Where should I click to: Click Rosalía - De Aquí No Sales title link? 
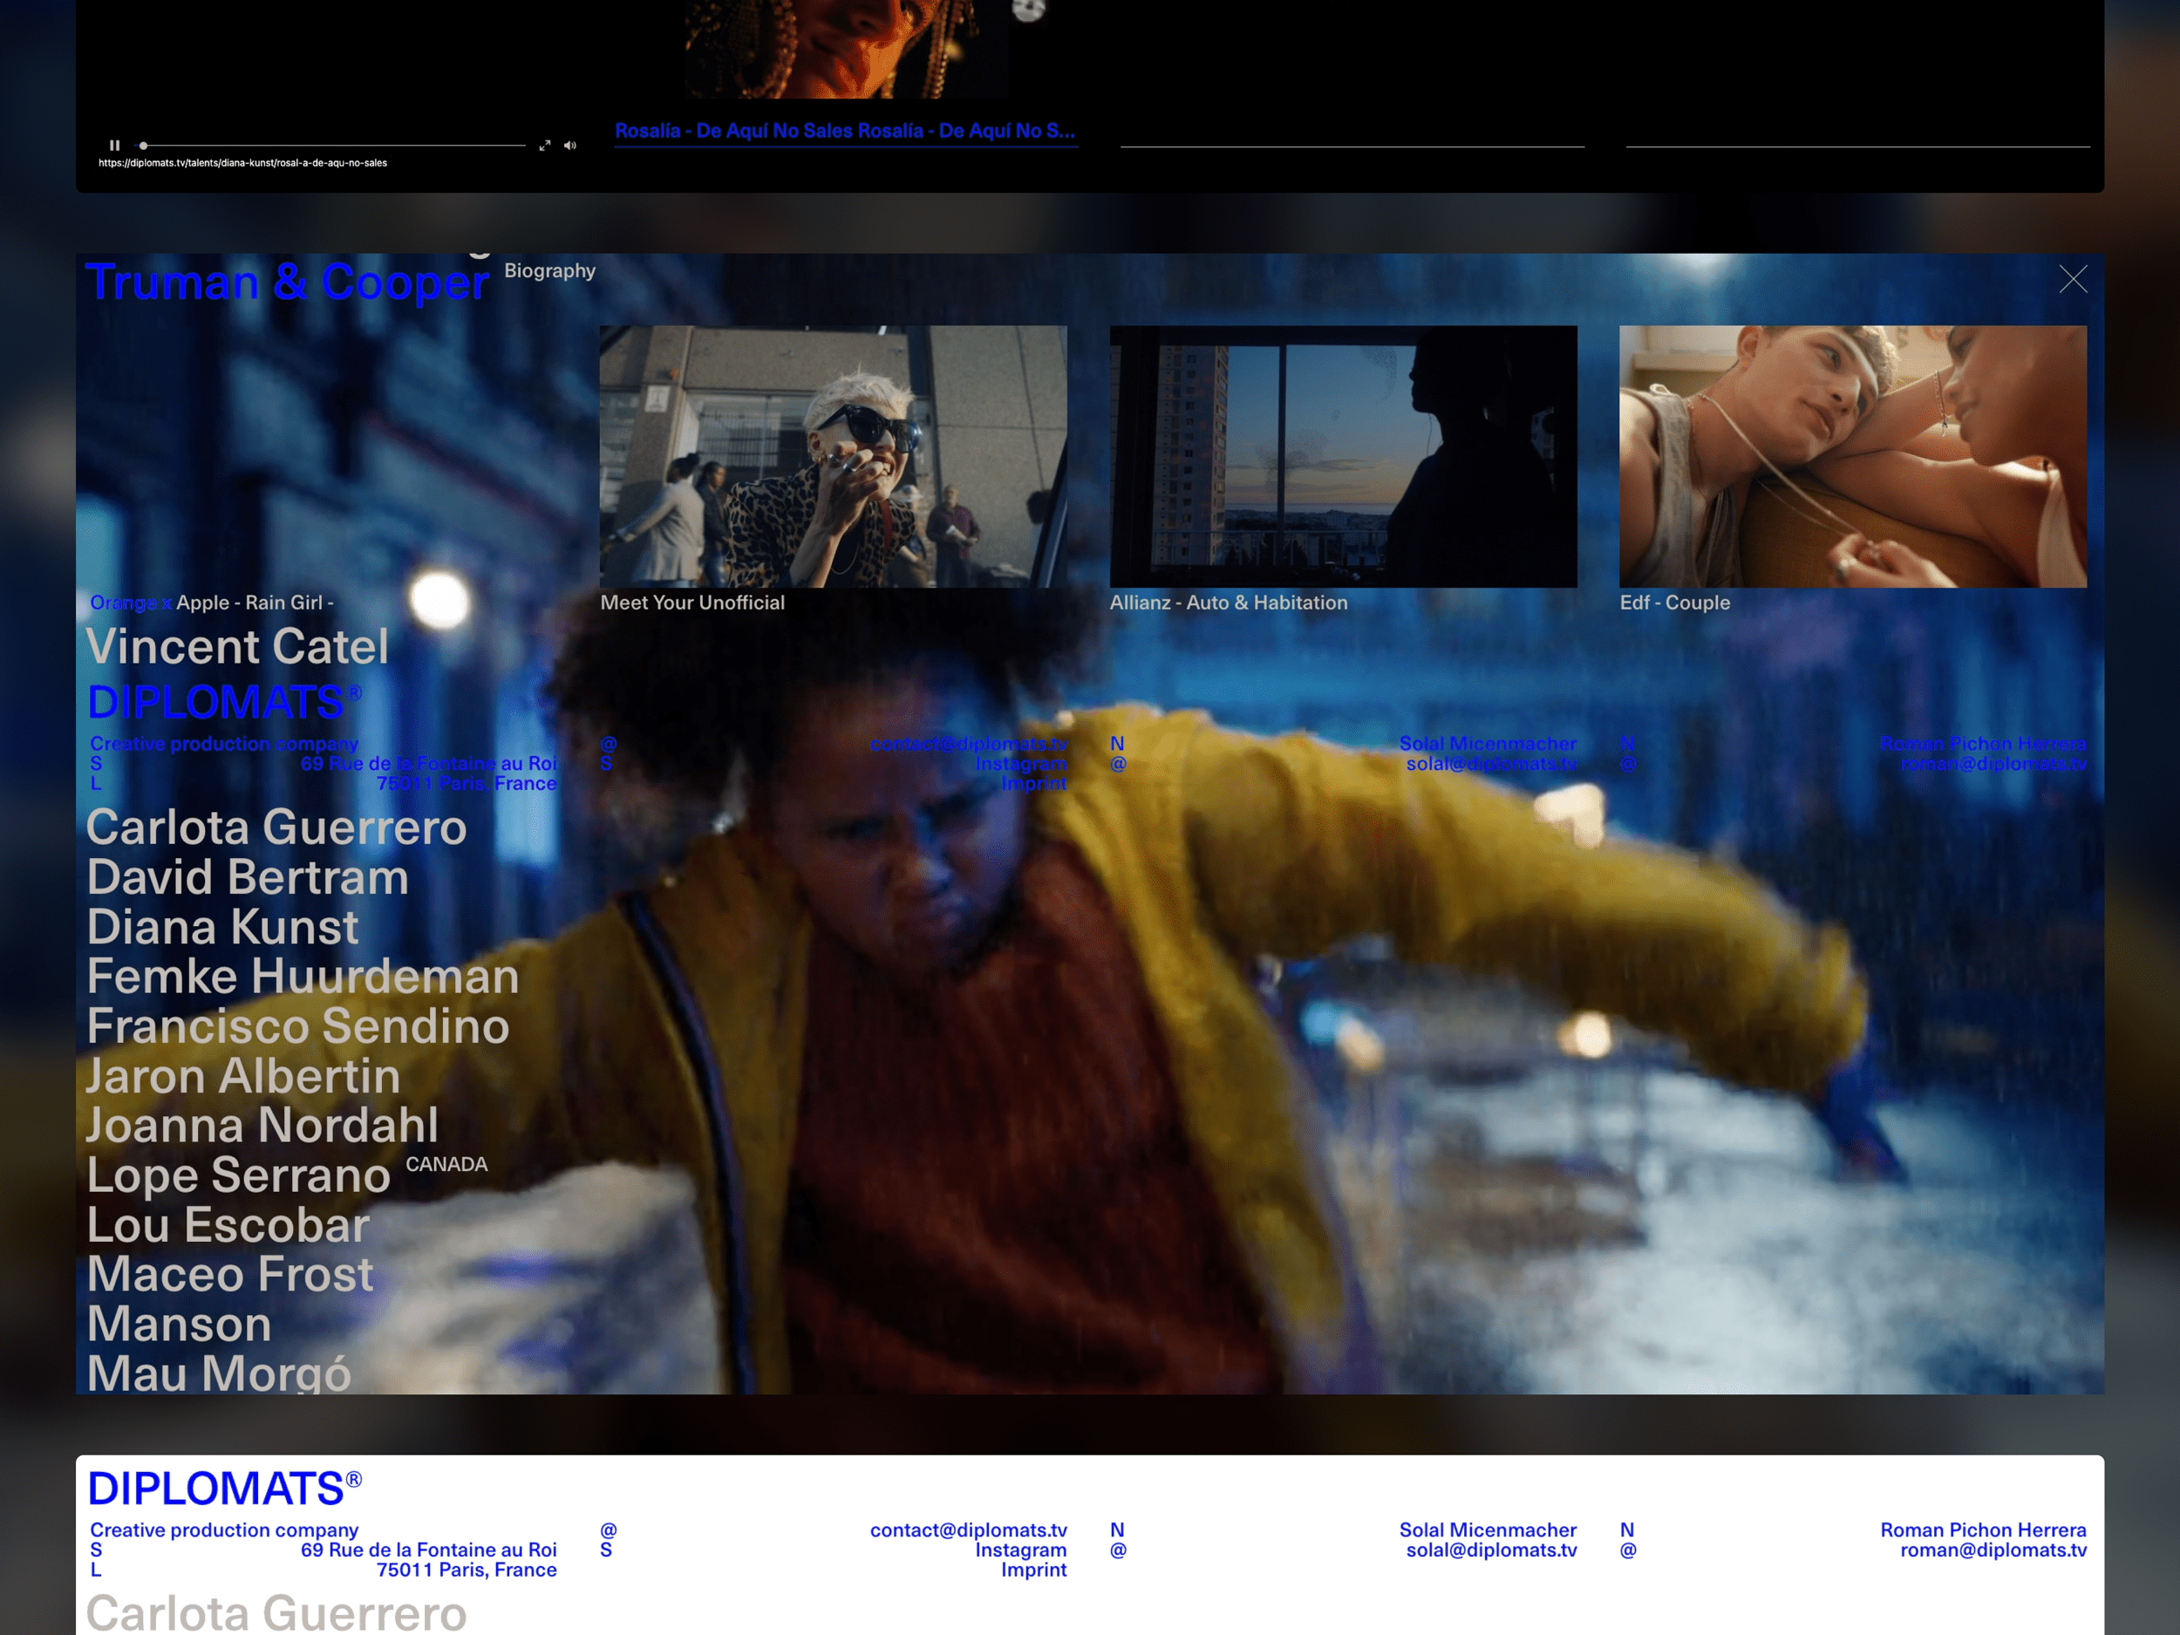[x=845, y=131]
